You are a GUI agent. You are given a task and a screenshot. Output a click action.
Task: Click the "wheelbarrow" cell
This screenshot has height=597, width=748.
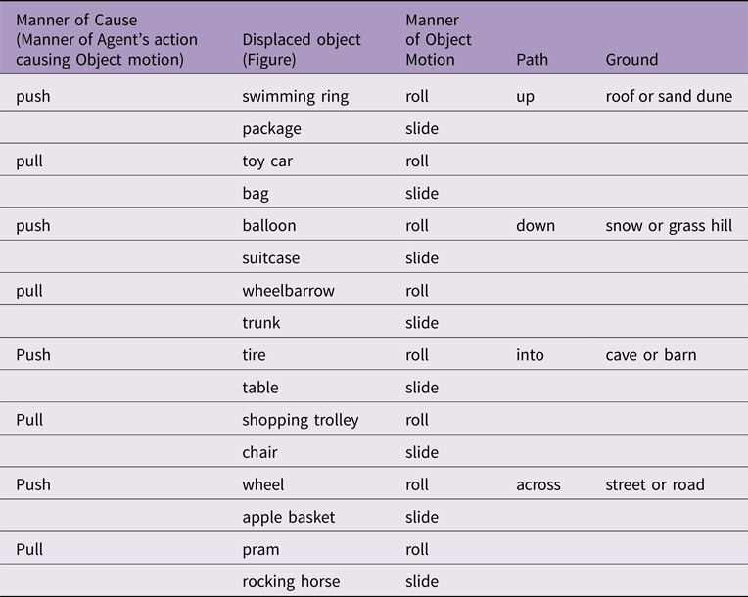pos(288,291)
